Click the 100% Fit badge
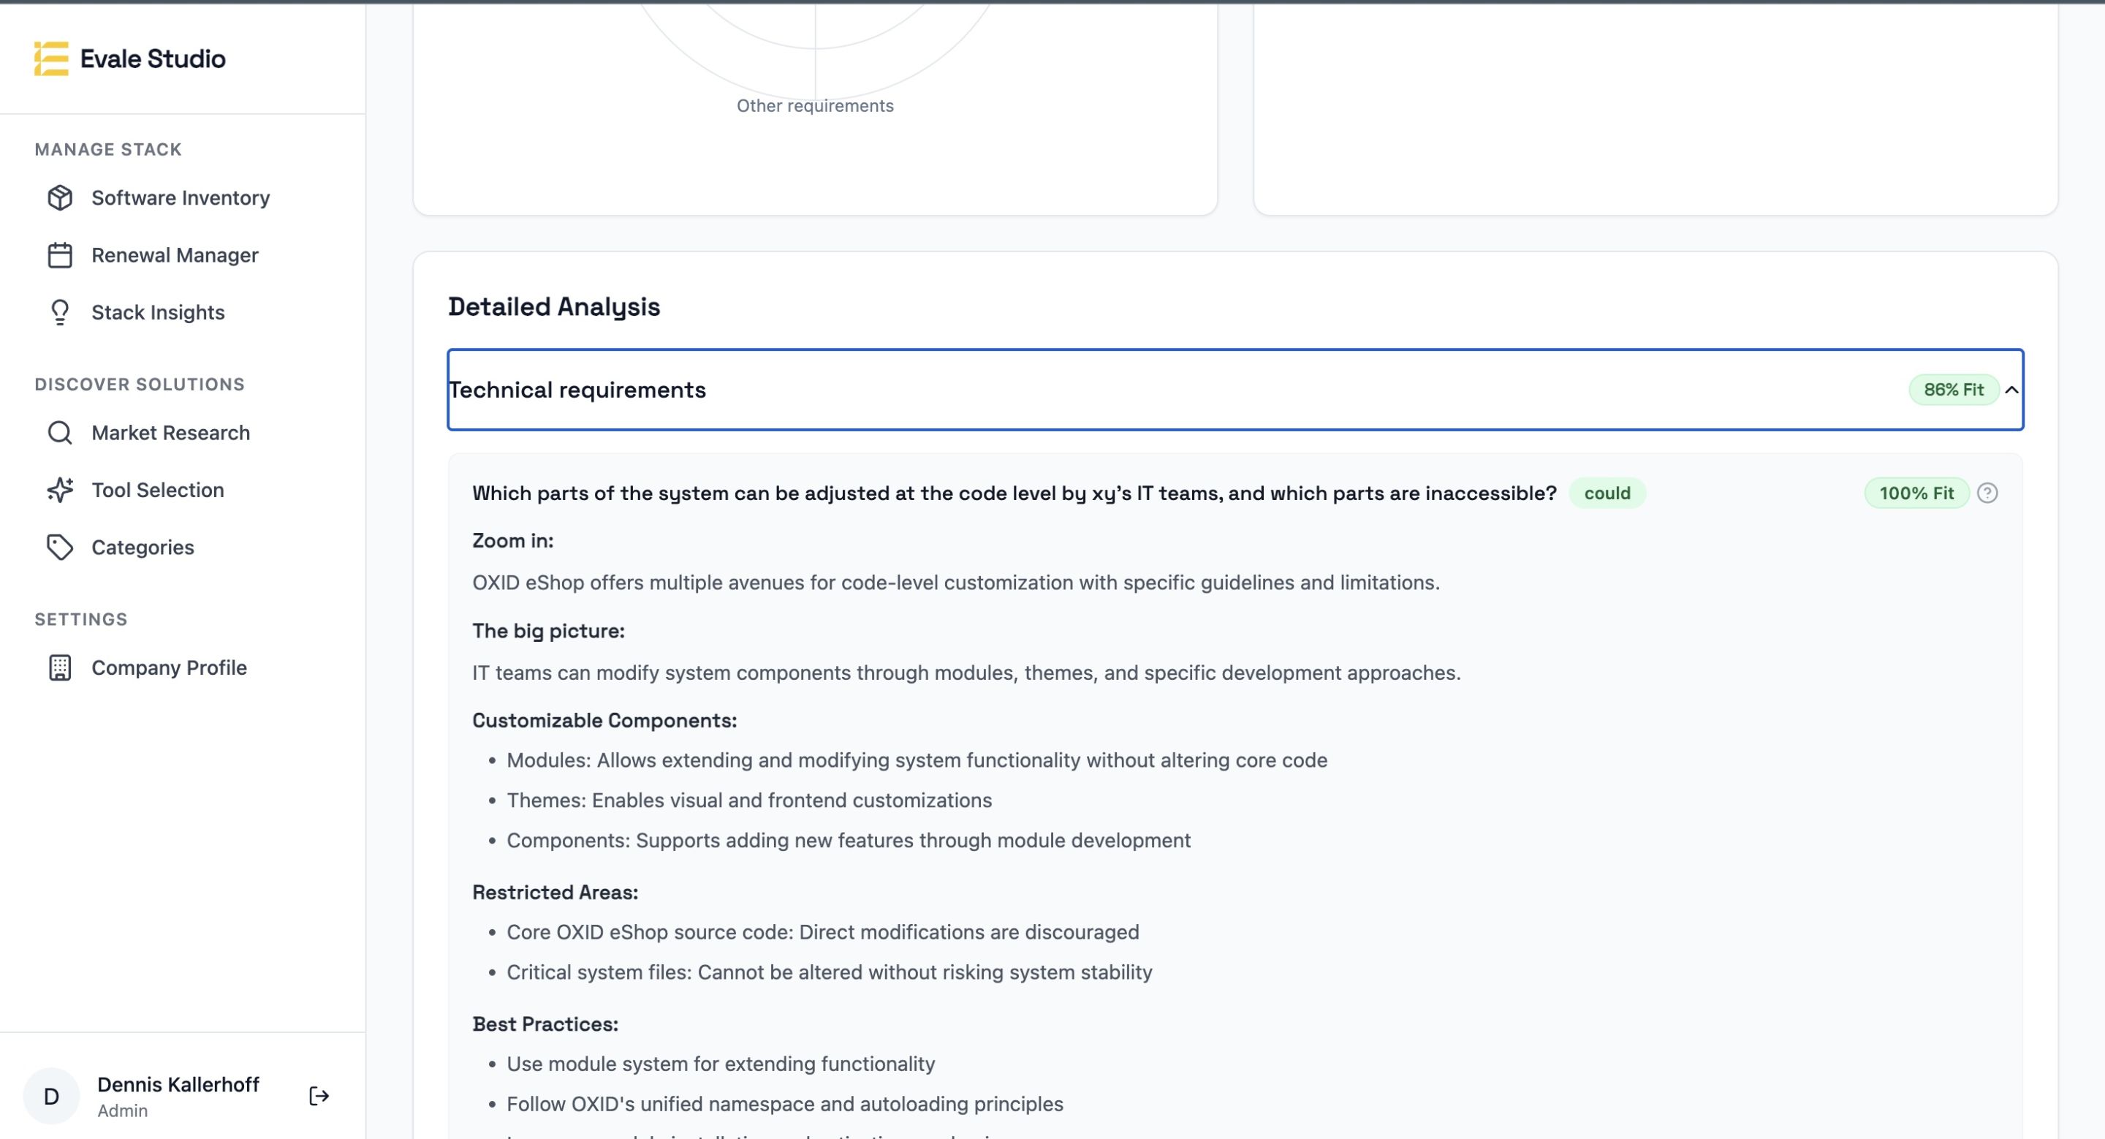The width and height of the screenshot is (2105, 1139). point(1916,493)
